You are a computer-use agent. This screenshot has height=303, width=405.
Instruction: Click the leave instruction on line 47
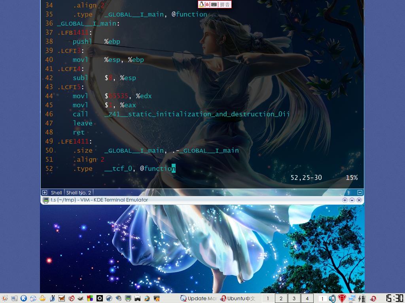83,123
